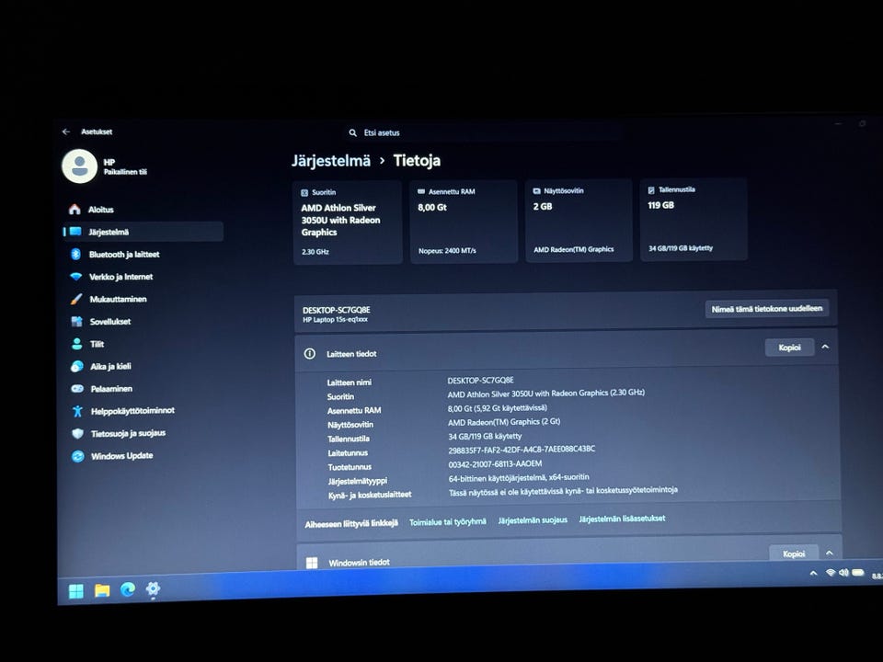Viewport: 883px width, 662px height.
Task: Click the Tietosuoja ja suojaus shield icon
Action: pyautogui.click(x=77, y=433)
